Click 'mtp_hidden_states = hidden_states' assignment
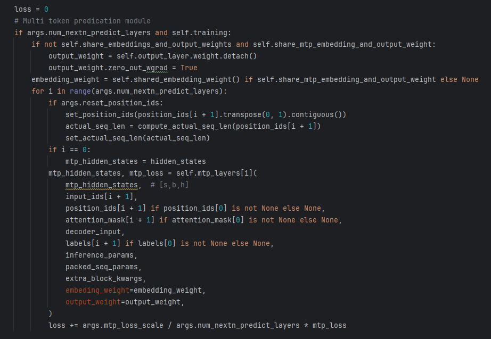 [x=136, y=162]
